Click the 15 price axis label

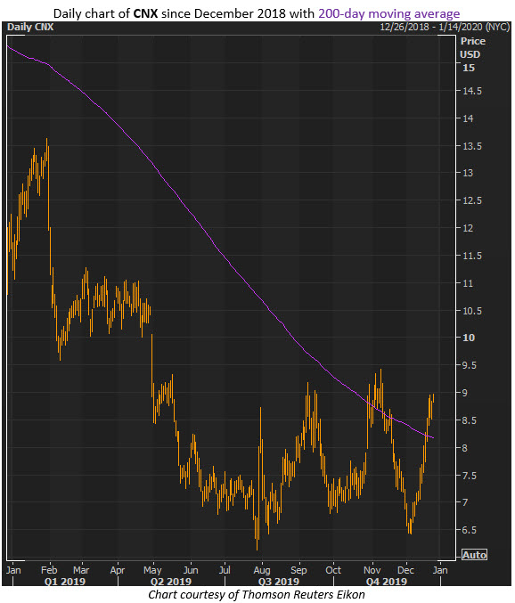click(469, 68)
